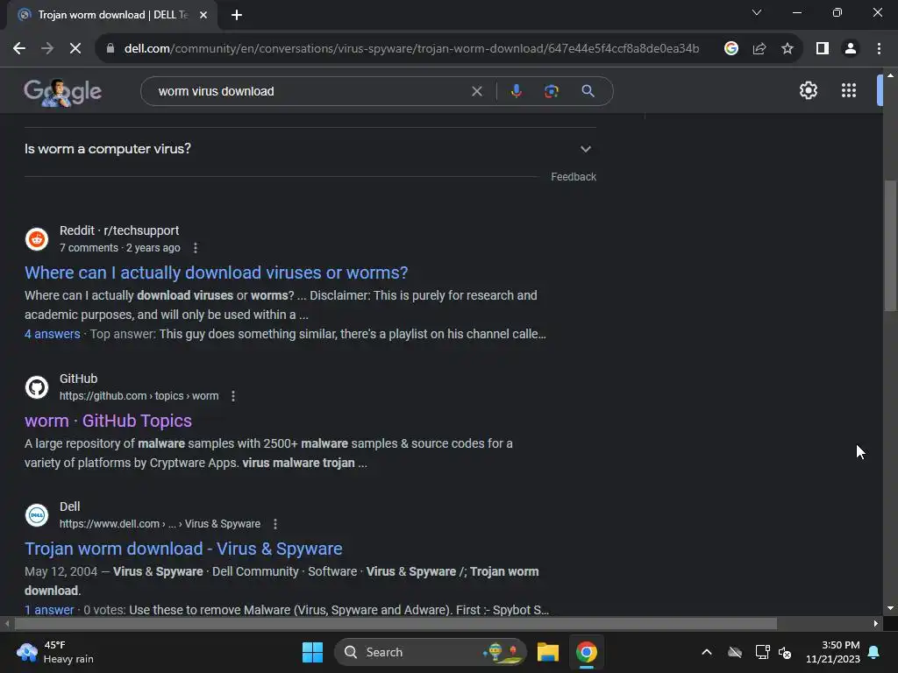Click the Reddit favicon icon
Viewport: 898px width, 673px height.
pos(37,238)
